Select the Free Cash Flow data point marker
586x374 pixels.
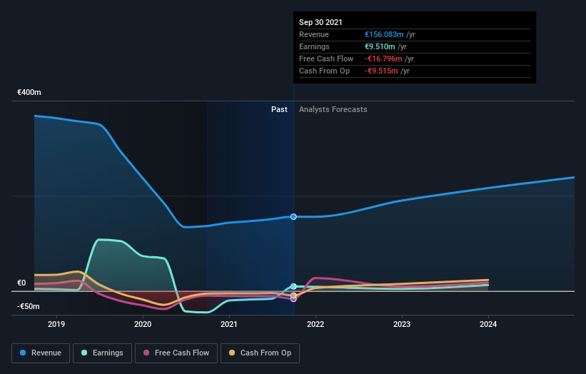[x=293, y=299]
